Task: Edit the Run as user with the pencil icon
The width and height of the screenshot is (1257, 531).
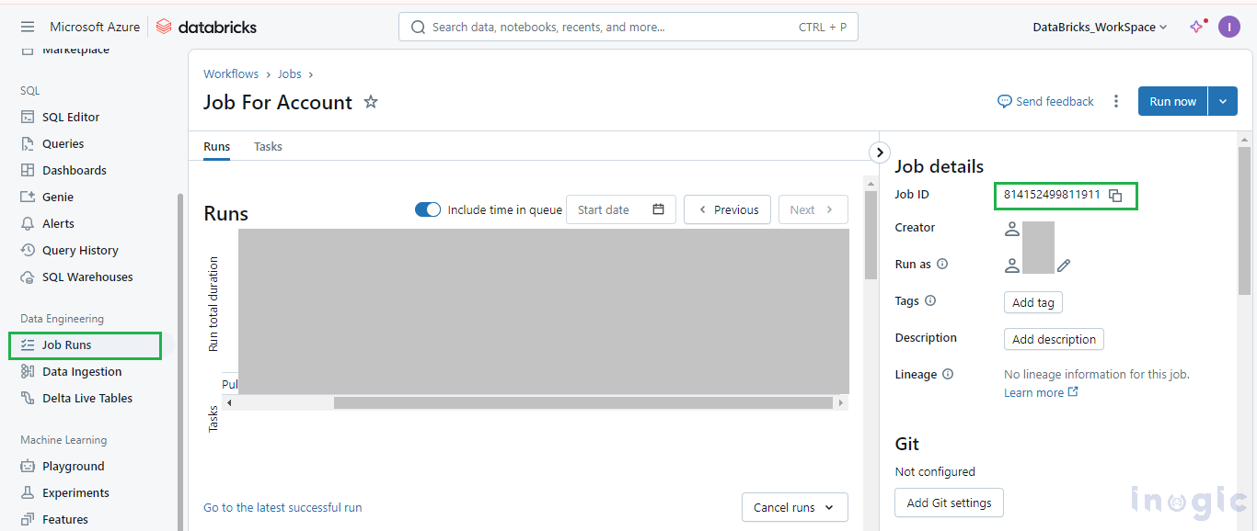Action: click(x=1064, y=265)
